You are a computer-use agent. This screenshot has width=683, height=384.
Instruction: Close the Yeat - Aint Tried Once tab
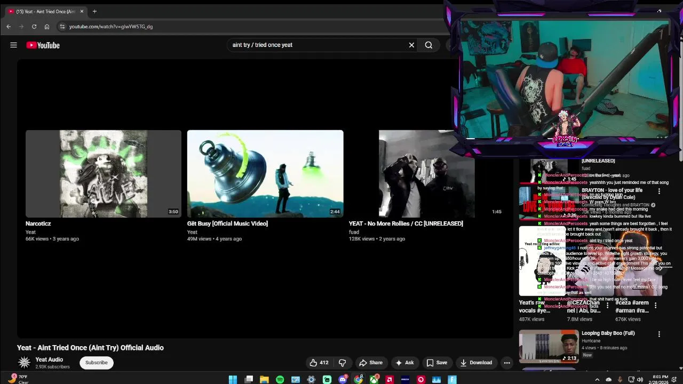82,11
